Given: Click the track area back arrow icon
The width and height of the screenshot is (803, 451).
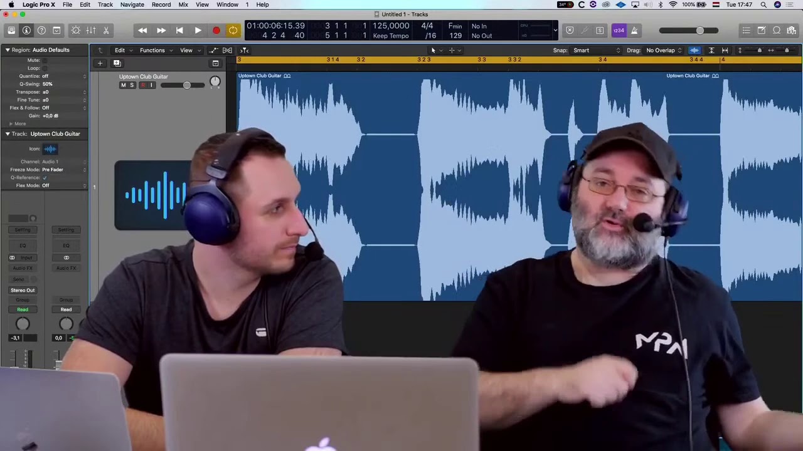Looking at the screenshot, I should (x=100, y=50).
